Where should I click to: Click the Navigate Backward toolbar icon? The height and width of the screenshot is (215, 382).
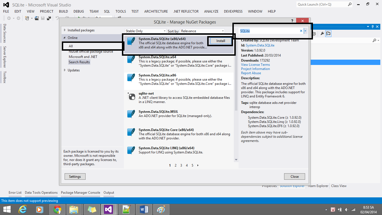tap(9, 18)
